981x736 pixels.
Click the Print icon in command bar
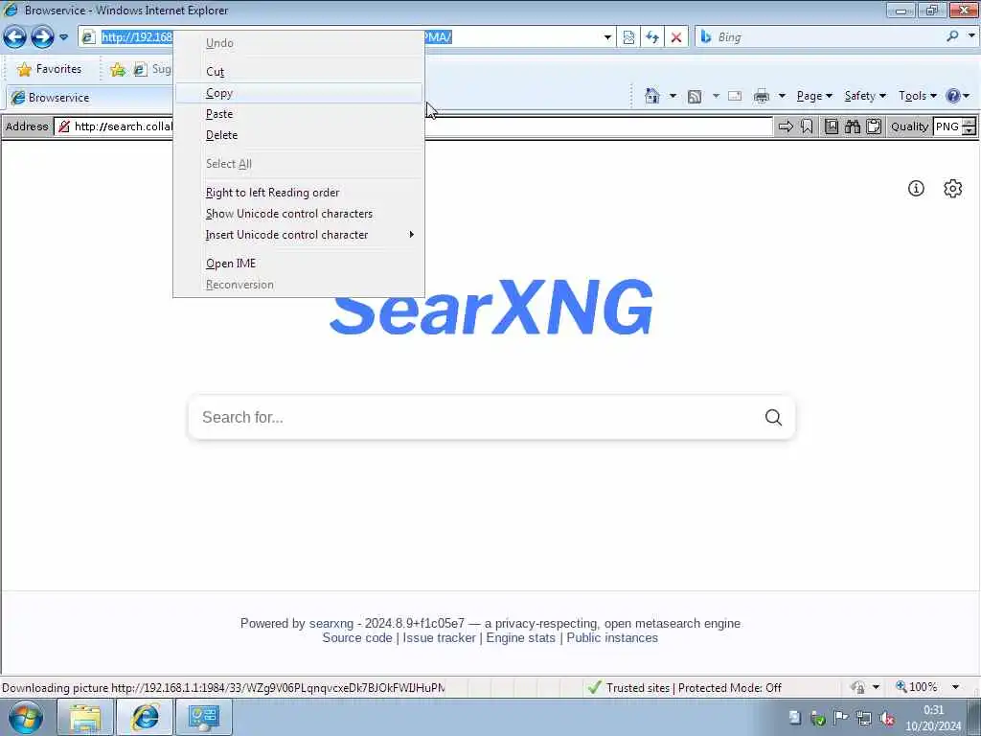point(762,97)
